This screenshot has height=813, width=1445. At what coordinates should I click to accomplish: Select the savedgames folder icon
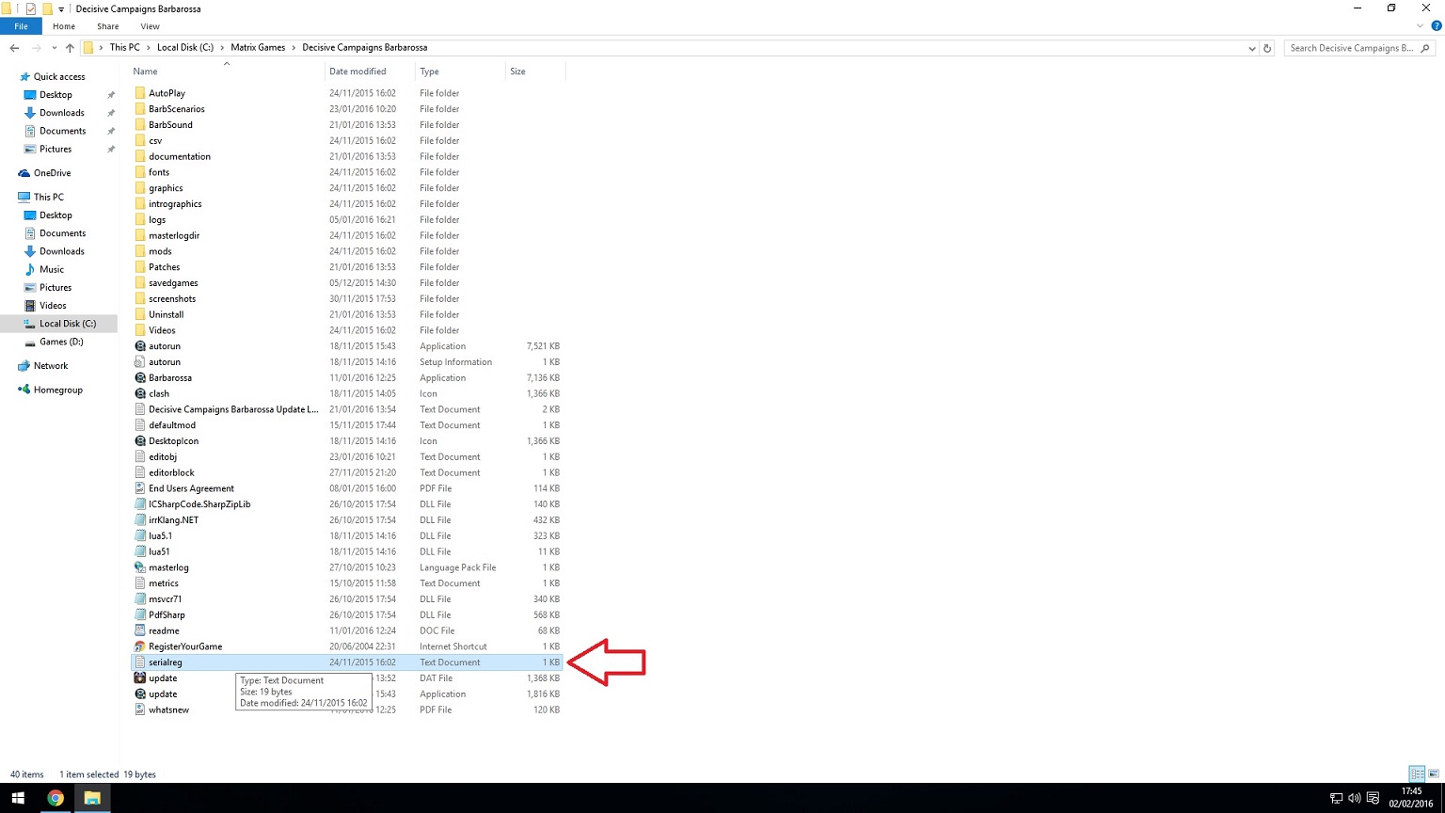(x=140, y=283)
